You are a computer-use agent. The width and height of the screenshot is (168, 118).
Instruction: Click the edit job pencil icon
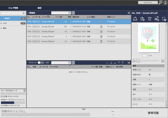(x=164, y=19)
